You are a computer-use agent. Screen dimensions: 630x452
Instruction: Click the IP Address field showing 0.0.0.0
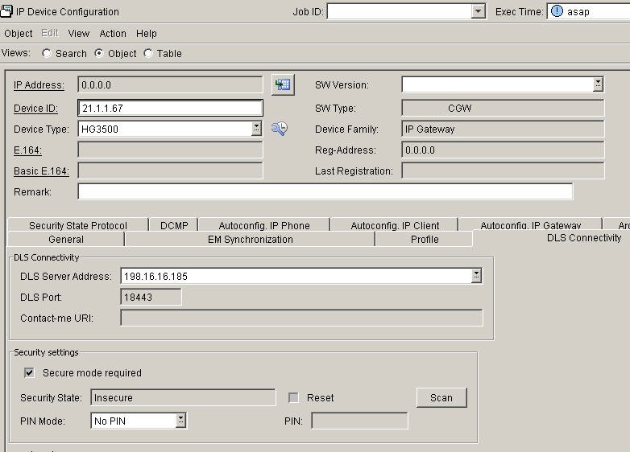[x=170, y=84]
